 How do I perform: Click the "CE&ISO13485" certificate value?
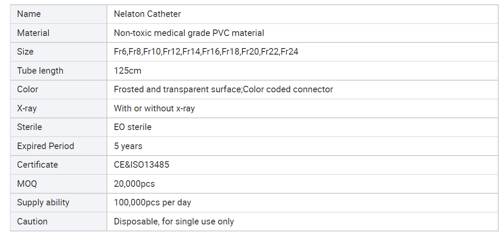coord(142,165)
